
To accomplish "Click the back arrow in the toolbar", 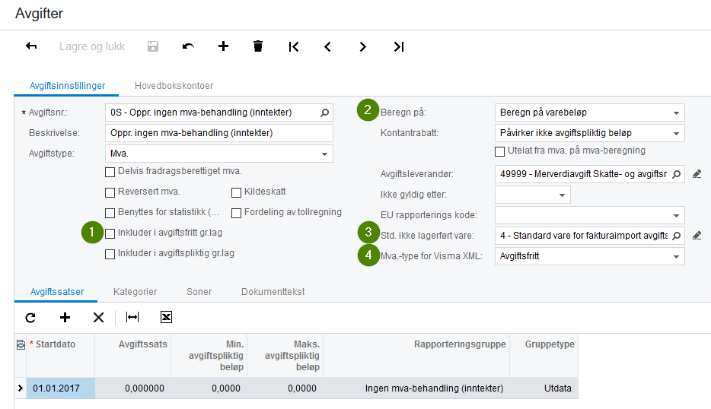I will coord(31,46).
